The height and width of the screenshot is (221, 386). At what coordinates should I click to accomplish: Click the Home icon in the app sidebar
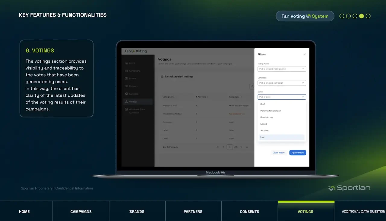[x=126, y=63]
